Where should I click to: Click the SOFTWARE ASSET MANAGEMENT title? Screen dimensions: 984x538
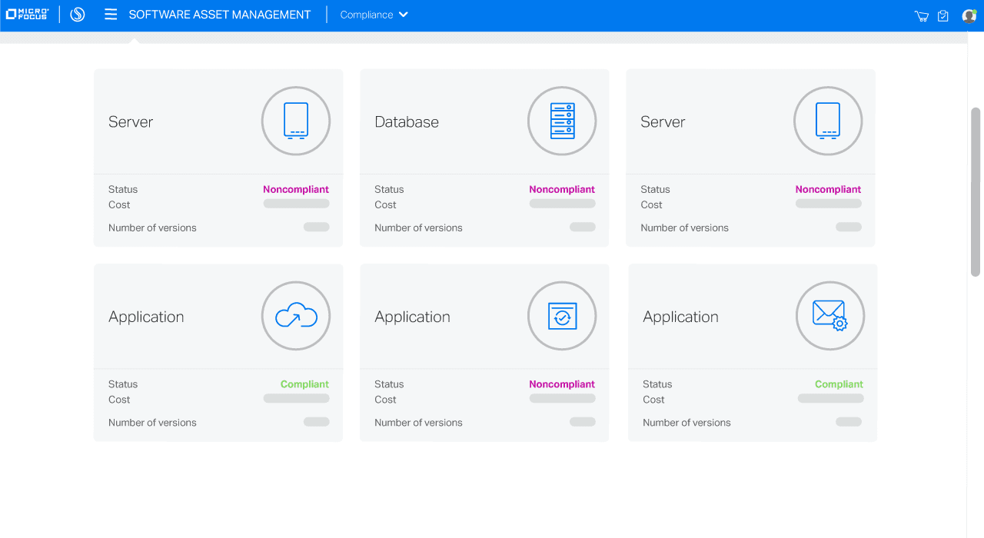219,14
